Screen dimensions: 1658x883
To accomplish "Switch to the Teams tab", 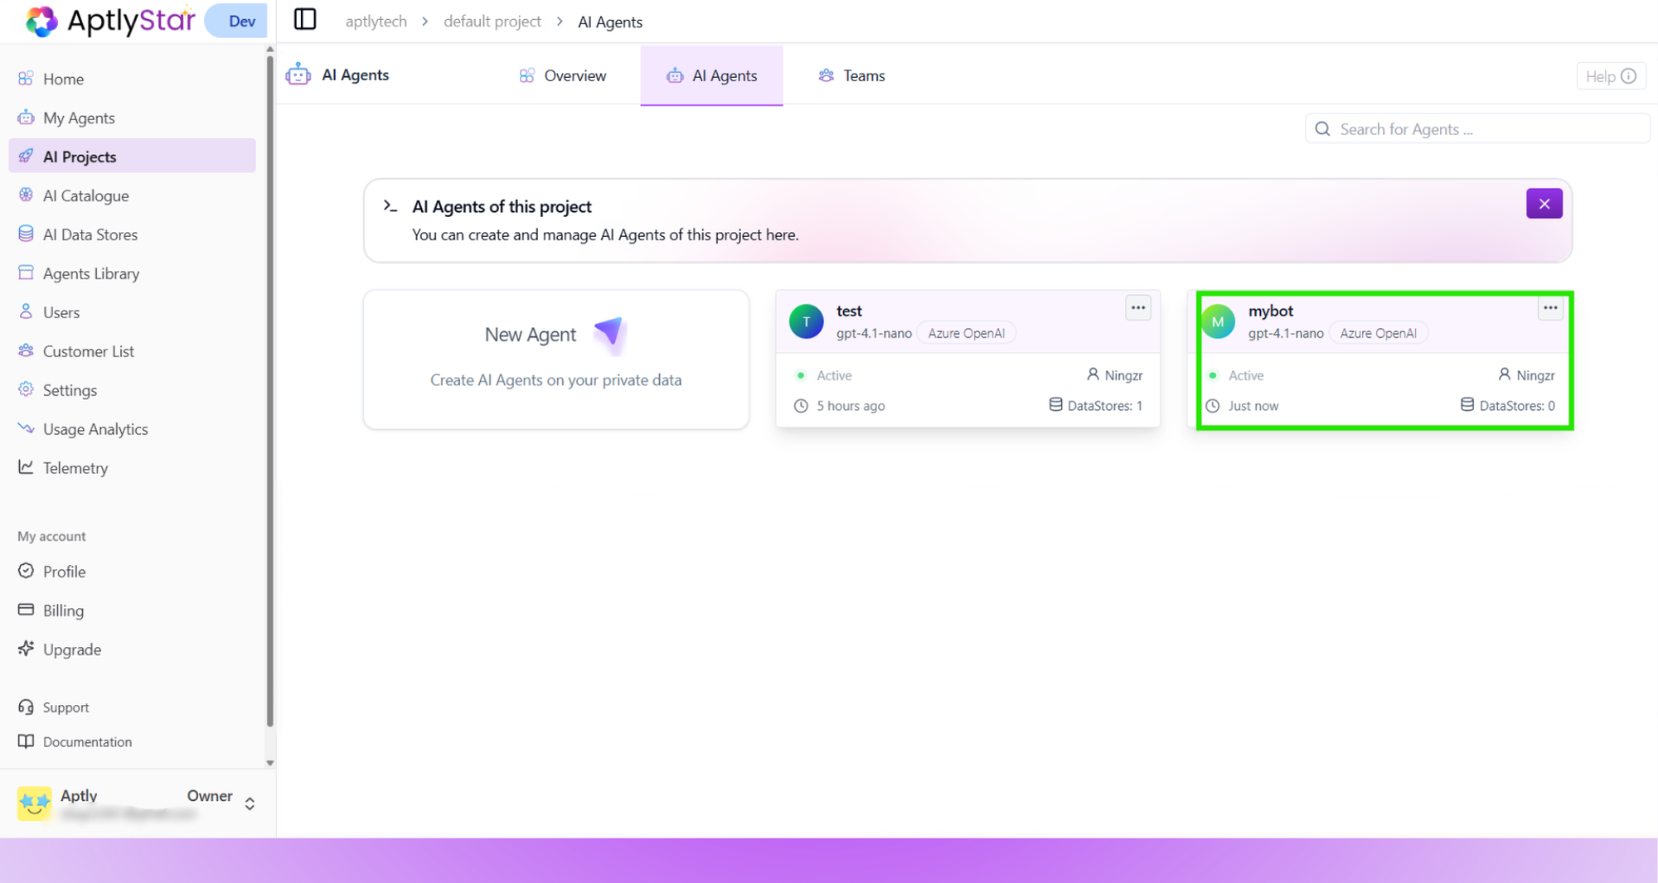I will click(851, 75).
